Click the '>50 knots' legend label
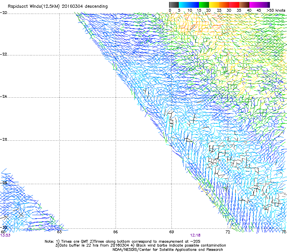 [x=276, y=10]
